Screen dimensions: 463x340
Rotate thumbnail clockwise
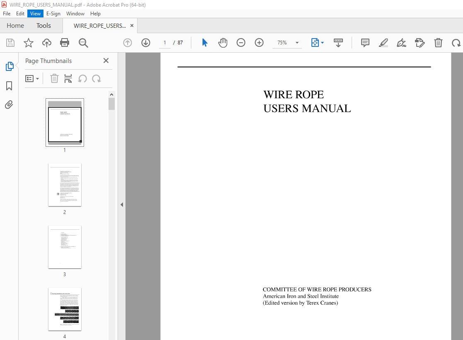[96, 79]
